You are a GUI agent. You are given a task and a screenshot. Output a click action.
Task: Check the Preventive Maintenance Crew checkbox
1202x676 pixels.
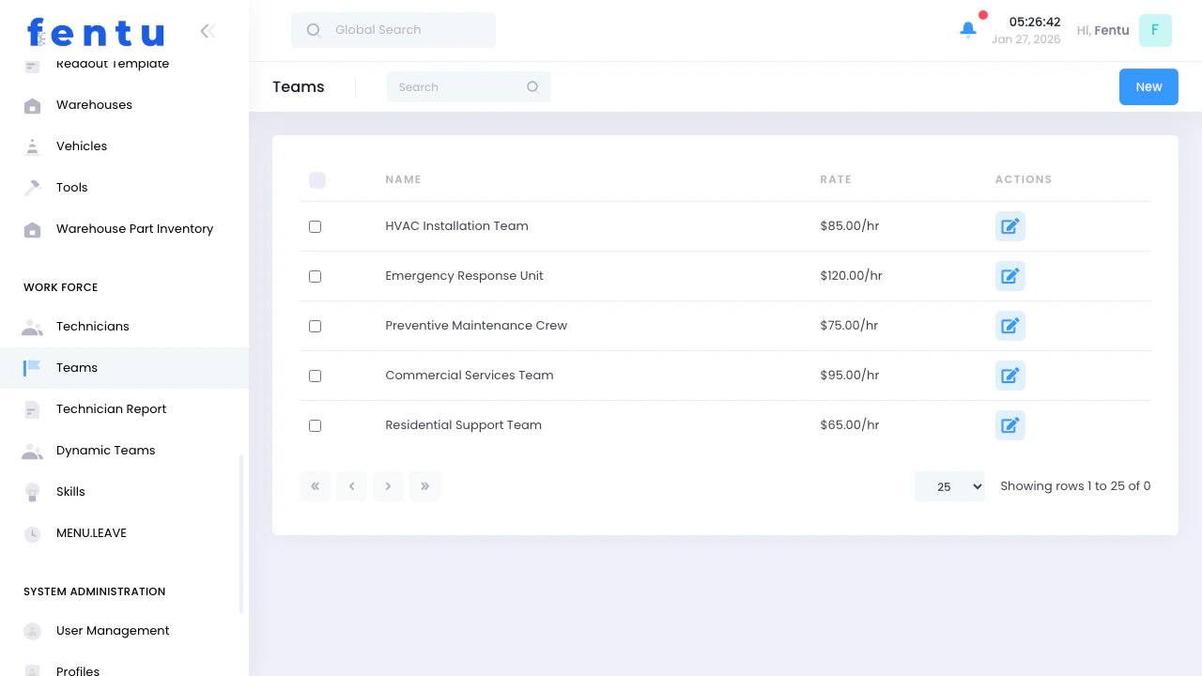click(315, 326)
